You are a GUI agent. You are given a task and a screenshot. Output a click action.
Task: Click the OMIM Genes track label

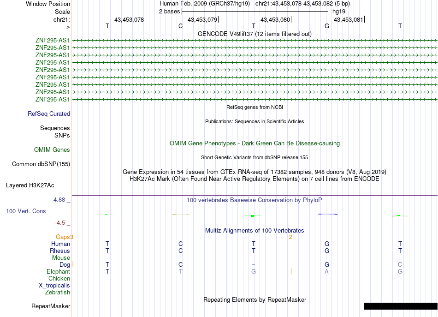coord(52,150)
